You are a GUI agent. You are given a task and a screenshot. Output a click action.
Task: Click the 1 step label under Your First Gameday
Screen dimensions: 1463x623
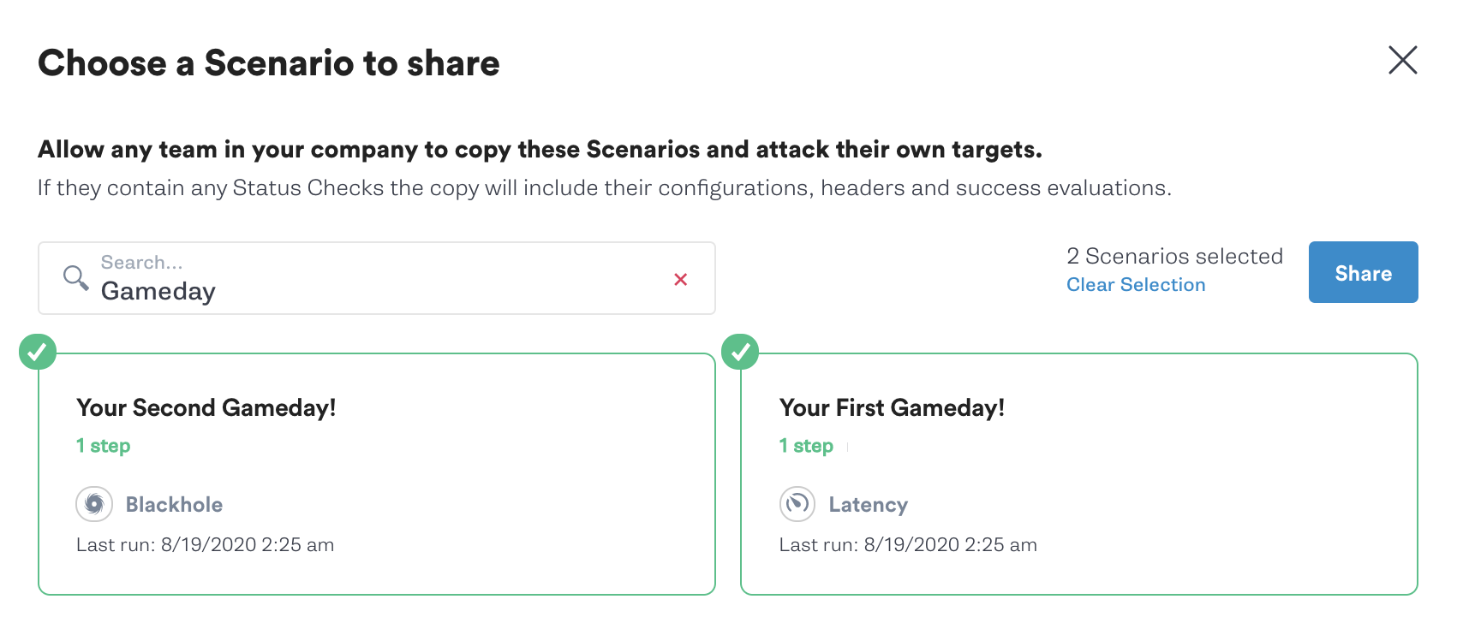click(806, 445)
